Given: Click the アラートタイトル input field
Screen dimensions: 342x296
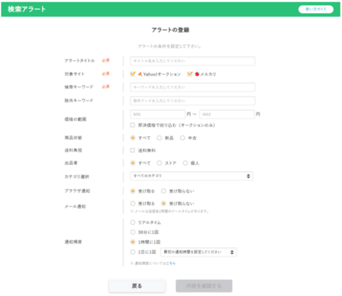Looking at the screenshot, I should (192, 61).
